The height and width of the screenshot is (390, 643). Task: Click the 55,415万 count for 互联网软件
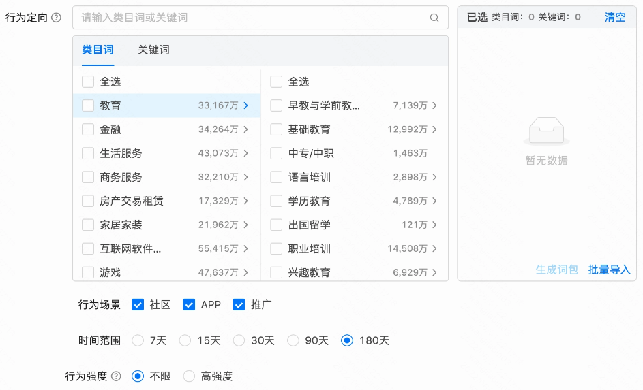point(218,249)
